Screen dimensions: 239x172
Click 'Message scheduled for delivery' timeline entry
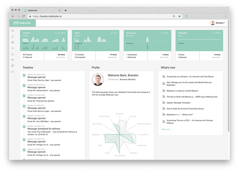(44, 129)
